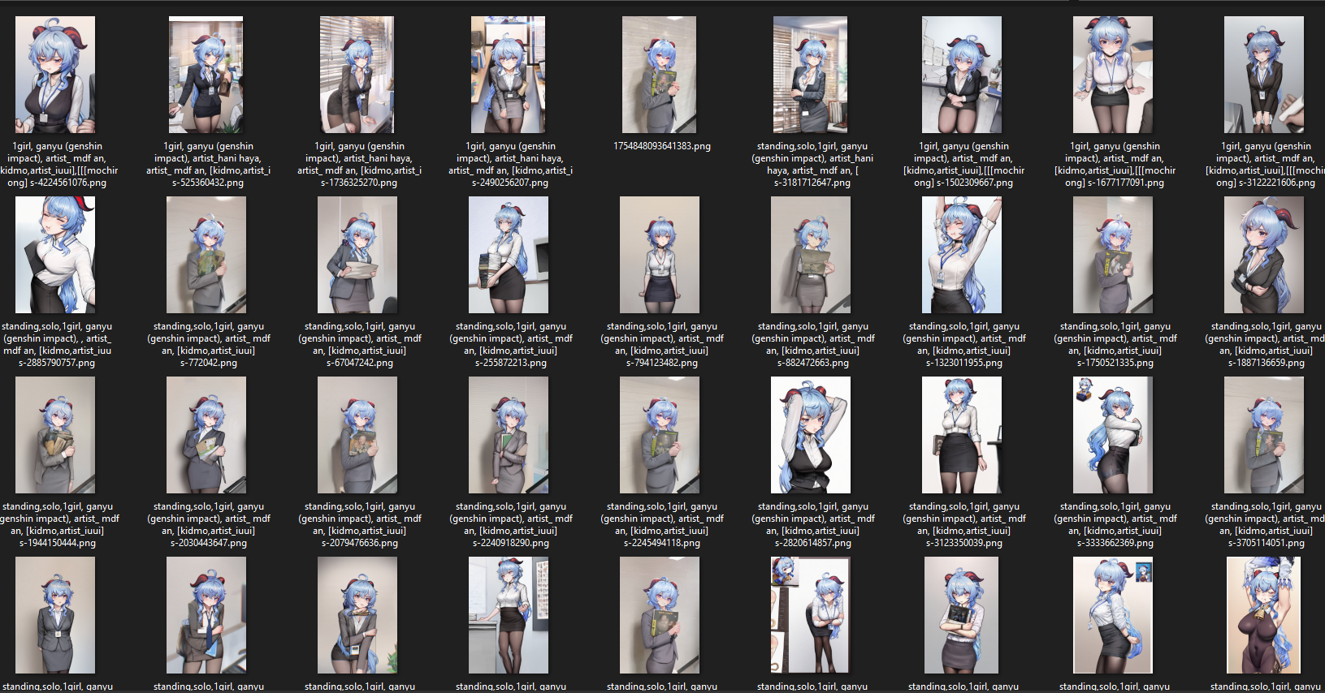Select thumbnail of file s-3181712647.png
The image size is (1325, 693).
tap(810, 75)
